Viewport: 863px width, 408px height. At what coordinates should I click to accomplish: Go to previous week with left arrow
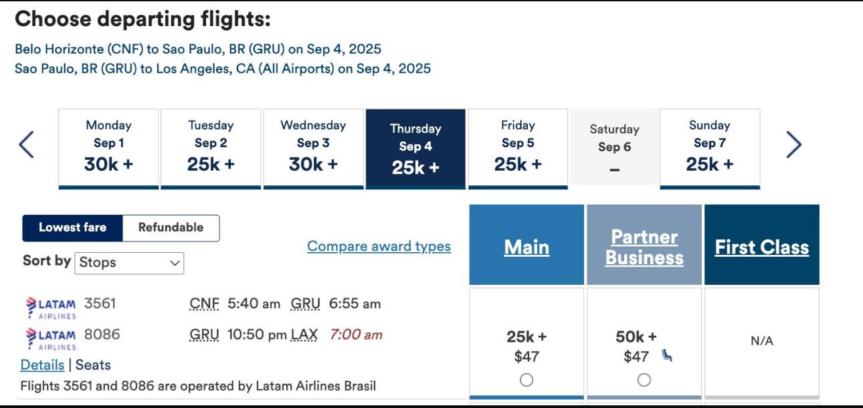(26, 144)
